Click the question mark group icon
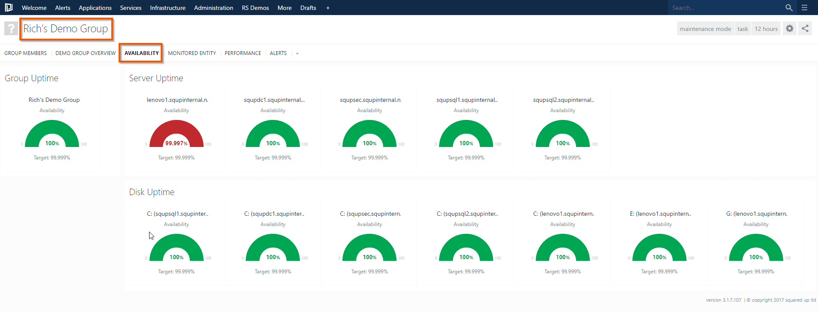Screen dimensions: 818x312 point(11,29)
